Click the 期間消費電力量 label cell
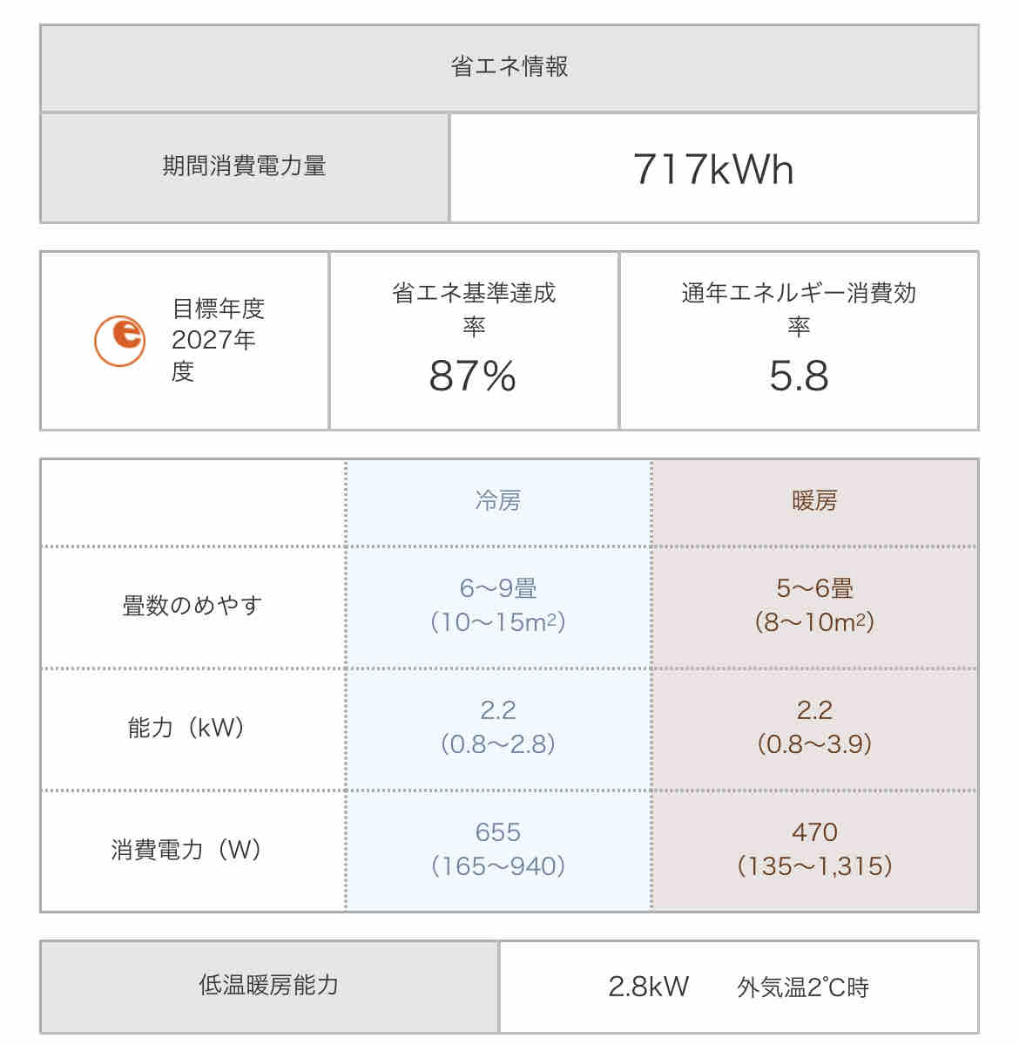The image size is (1019, 1045). pyautogui.click(x=245, y=166)
